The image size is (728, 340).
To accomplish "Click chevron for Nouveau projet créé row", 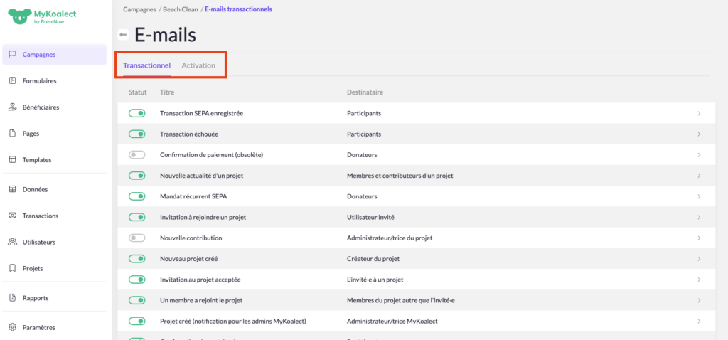I will tap(699, 259).
